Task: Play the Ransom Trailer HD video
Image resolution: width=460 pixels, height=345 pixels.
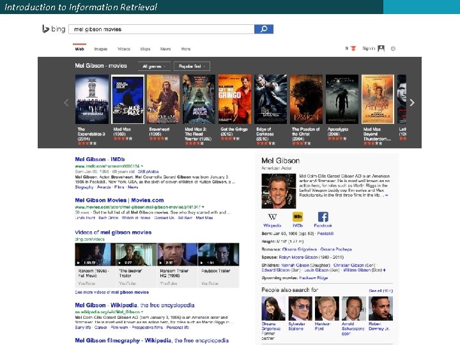Action: pos(177,254)
